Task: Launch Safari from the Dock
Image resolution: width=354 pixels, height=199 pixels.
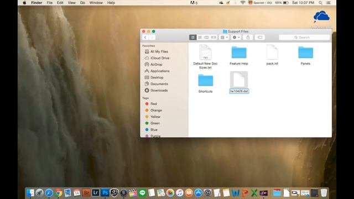Action: coord(49,193)
